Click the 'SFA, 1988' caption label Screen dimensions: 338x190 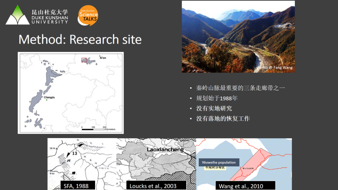76,186
